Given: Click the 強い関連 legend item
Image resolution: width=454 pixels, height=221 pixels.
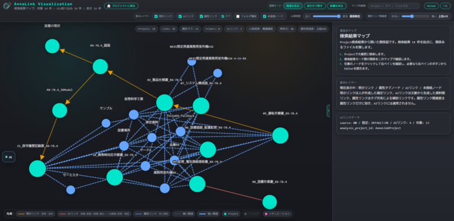Looking at the screenshot, I should [209, 214].
